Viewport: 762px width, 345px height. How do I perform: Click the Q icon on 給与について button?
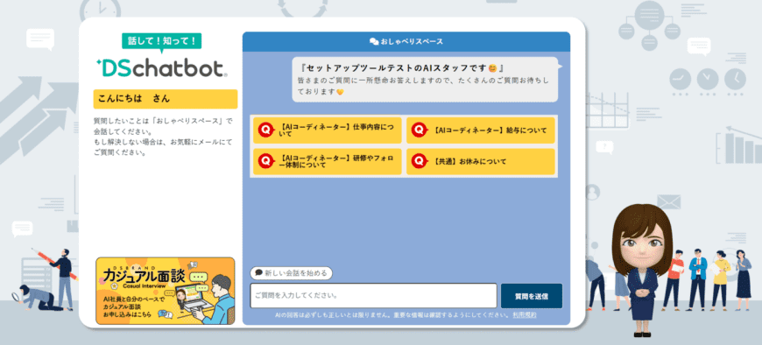click(x=419, y=130)
